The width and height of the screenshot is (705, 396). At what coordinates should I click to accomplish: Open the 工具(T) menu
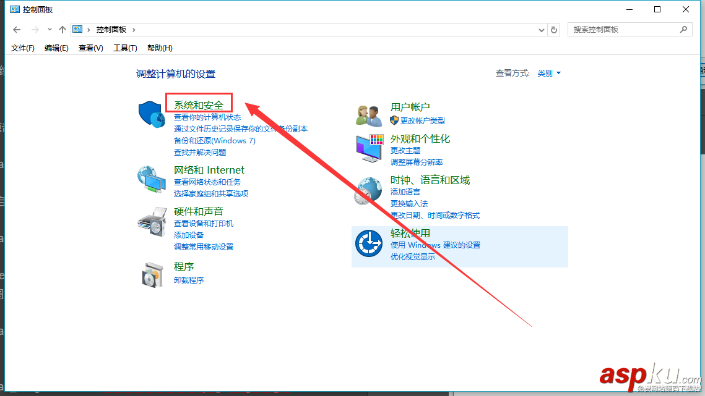click(124, 48)
